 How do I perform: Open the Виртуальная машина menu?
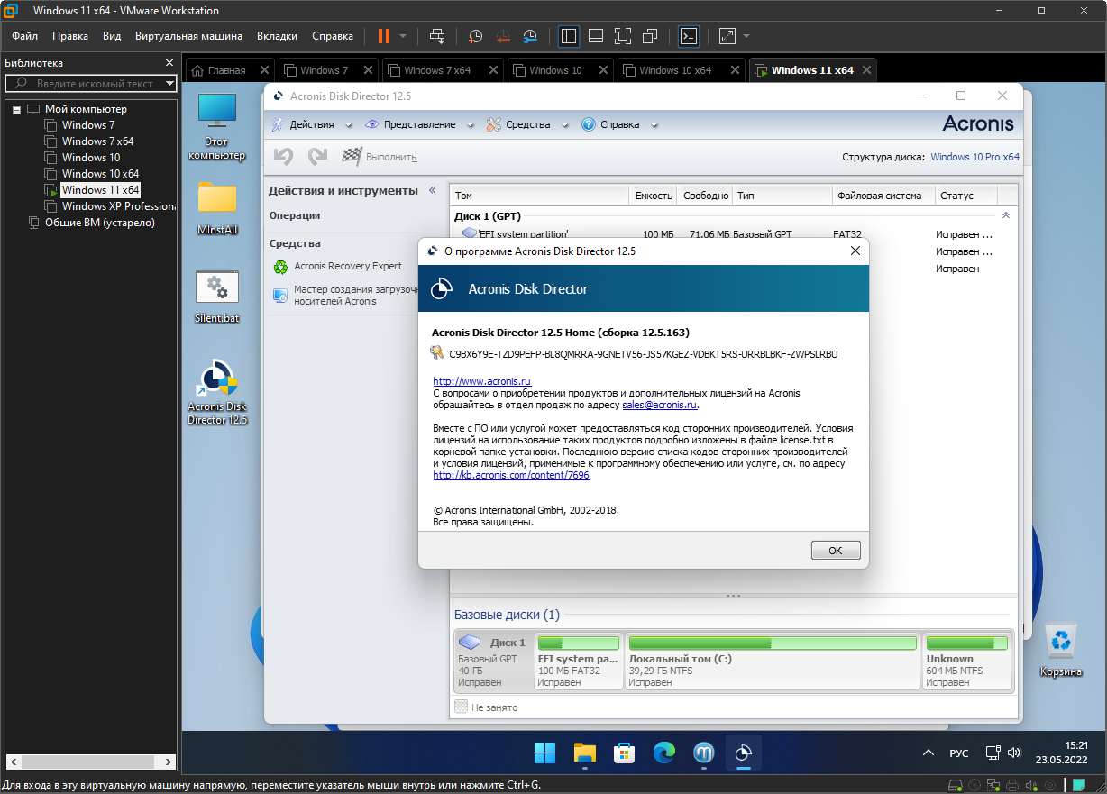pyautogui.click(x=188, y=36)
